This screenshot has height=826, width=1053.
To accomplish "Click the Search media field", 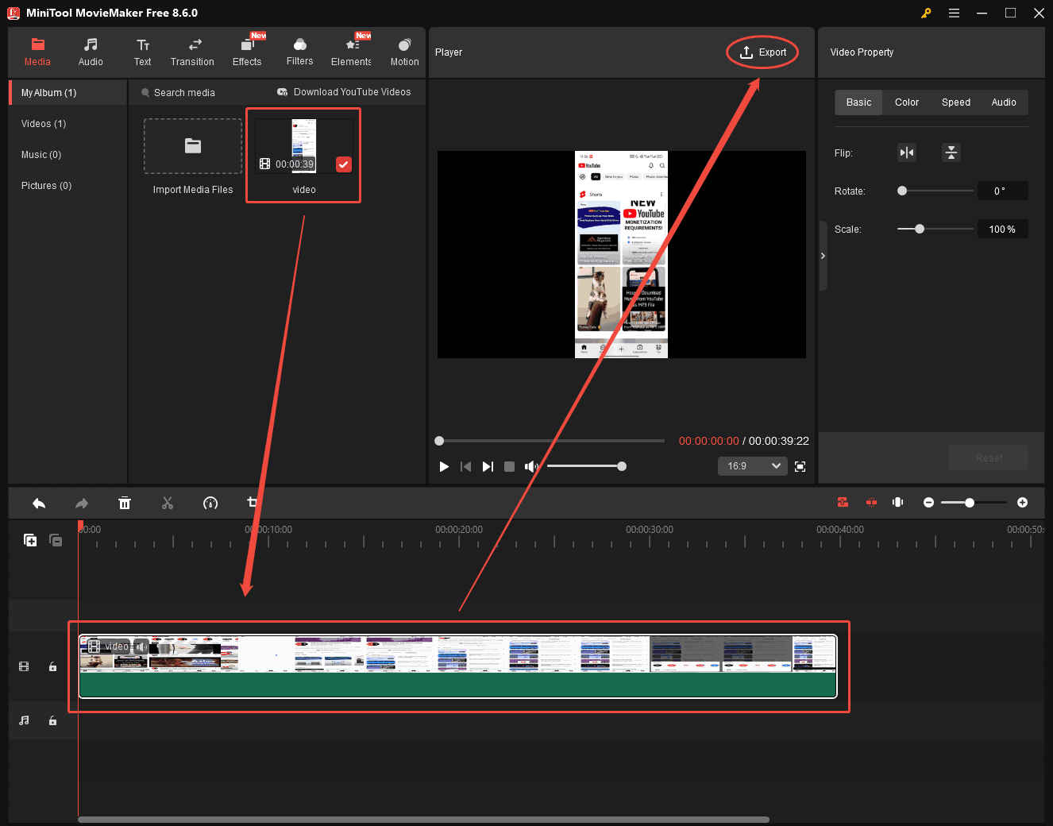I will (184, 93).
